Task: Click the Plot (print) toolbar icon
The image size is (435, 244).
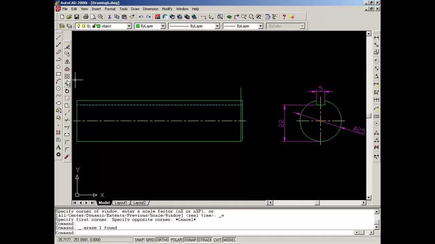Action: [x=86, y=17]
